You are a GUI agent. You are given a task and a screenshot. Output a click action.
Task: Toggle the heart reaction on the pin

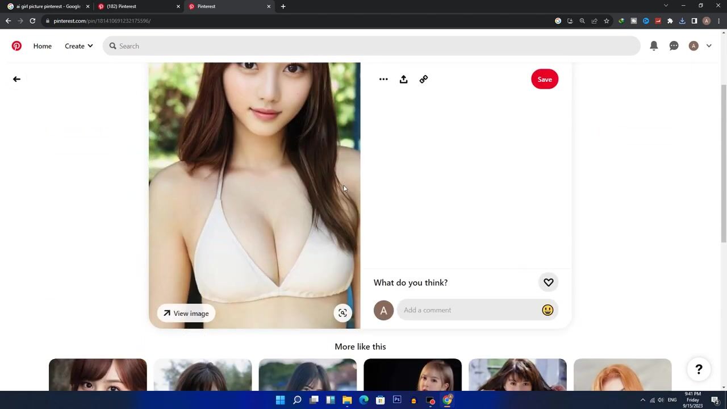(548, 282)
